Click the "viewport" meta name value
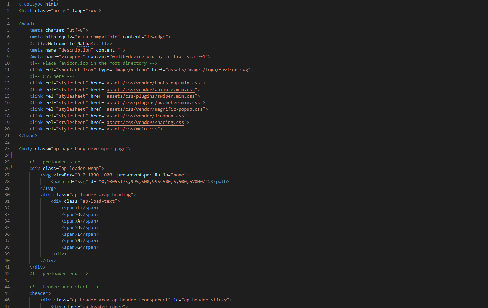Image resolution: width=488 pixels, height=308 pixels. [72, 57]
